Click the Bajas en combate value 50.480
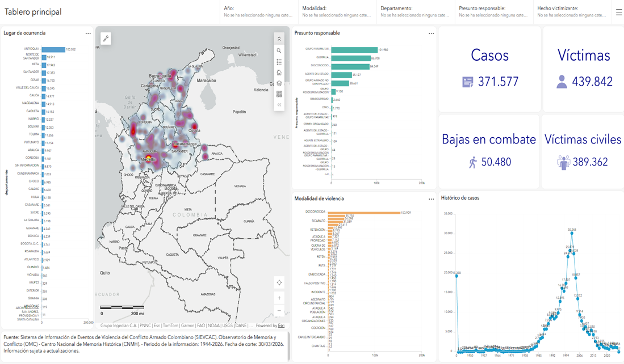Image resolution: width=624 pixels, height=364 pixels. (496, 162)
